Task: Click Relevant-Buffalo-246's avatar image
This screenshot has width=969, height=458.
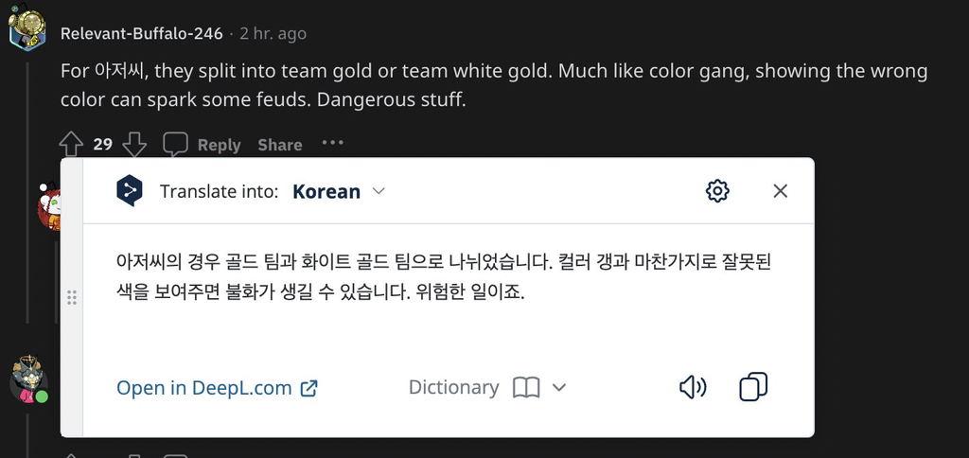Action: pos(27,27)
